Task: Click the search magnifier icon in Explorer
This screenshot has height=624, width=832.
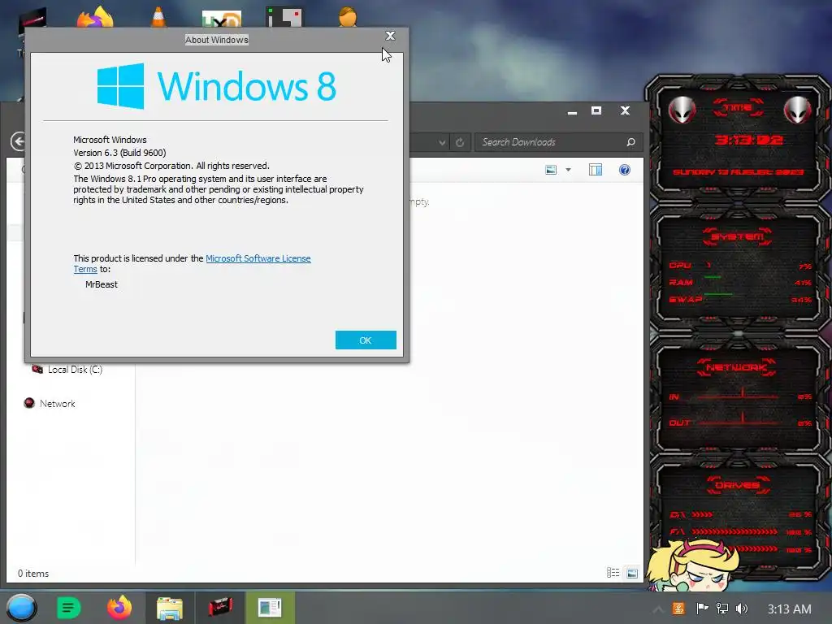Action: pyautogui.click(x=630, y=142)
